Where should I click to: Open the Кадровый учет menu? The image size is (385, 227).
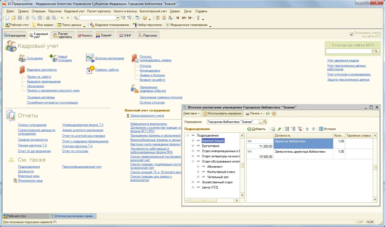(74, 11)
